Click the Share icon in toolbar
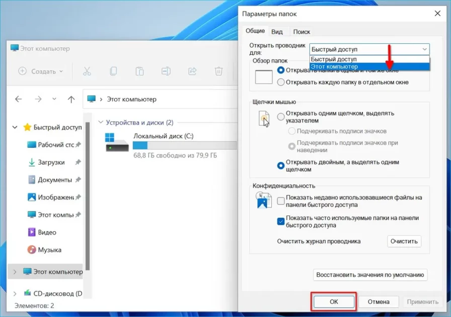 (x=192, y=71)
